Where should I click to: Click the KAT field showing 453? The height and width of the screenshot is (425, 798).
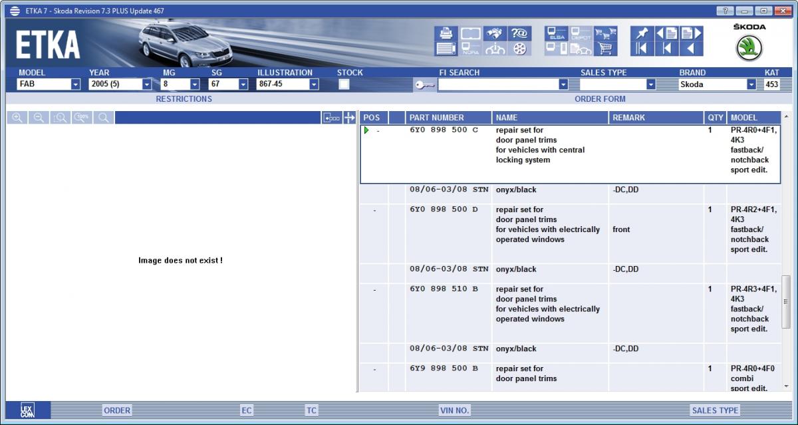[x=771, y=84]
